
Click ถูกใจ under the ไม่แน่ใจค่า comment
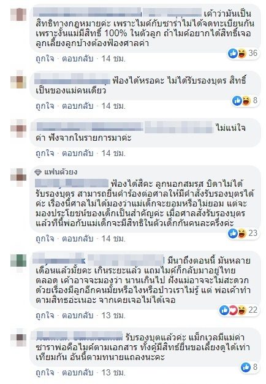(x=45, y=154)
